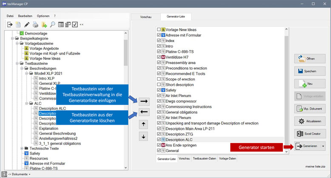Collapse the Beschreibungen tree node
331x178 pixels.
[22, 68]
